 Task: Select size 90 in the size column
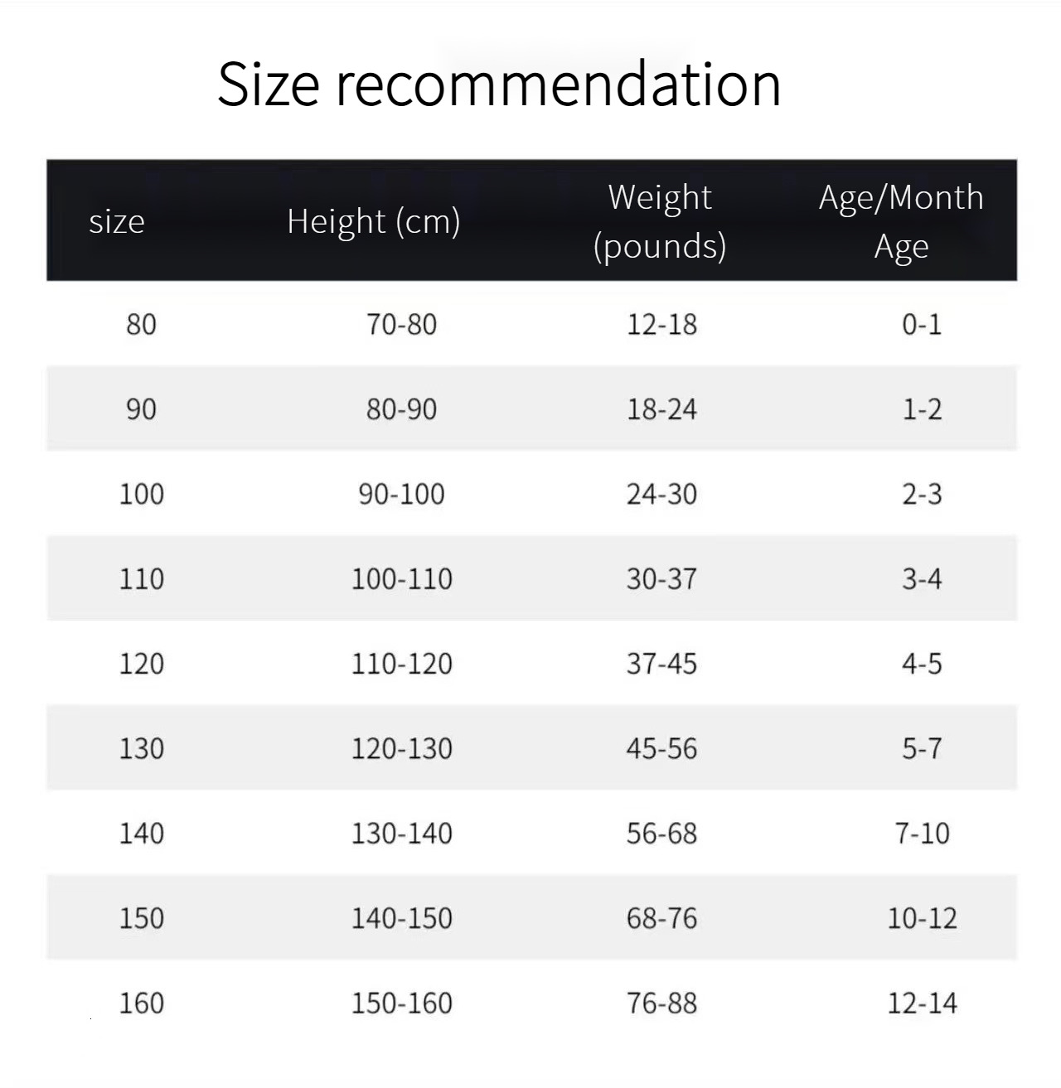[141, 409]
